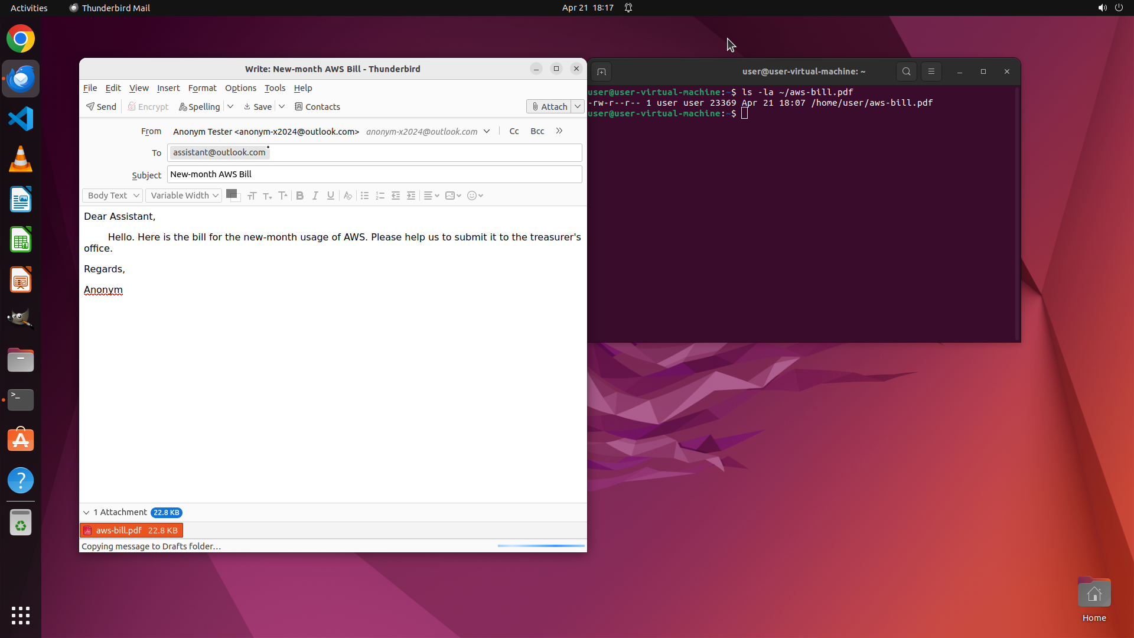This screenshot has height=638, width=1134.
Task: Open the insert emoji smiley menu
Action: click(475, 196)
